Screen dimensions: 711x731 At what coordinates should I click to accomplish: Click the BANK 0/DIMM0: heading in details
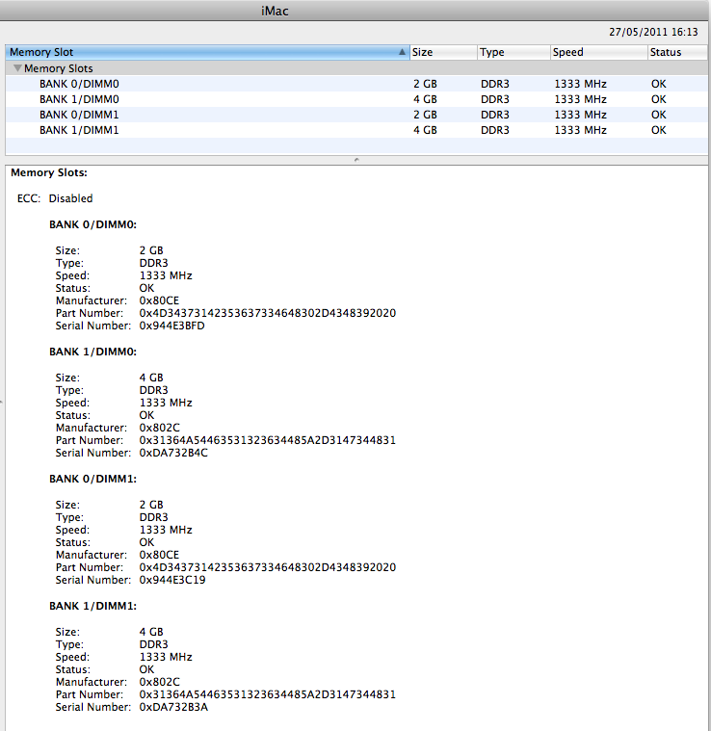pos(92,224)
